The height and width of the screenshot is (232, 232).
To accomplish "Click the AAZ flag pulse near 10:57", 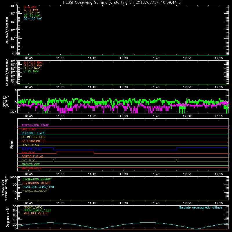I will point(54,160).
